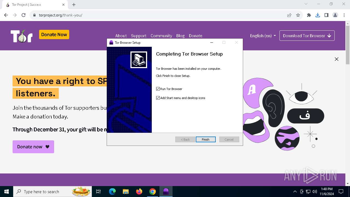The width and height of the screenshot is (350, 197).
Task: Reload the page with the refresh icon
Action: [24, 15]
